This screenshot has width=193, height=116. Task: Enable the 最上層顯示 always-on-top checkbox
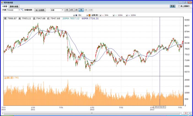[179, 6]
